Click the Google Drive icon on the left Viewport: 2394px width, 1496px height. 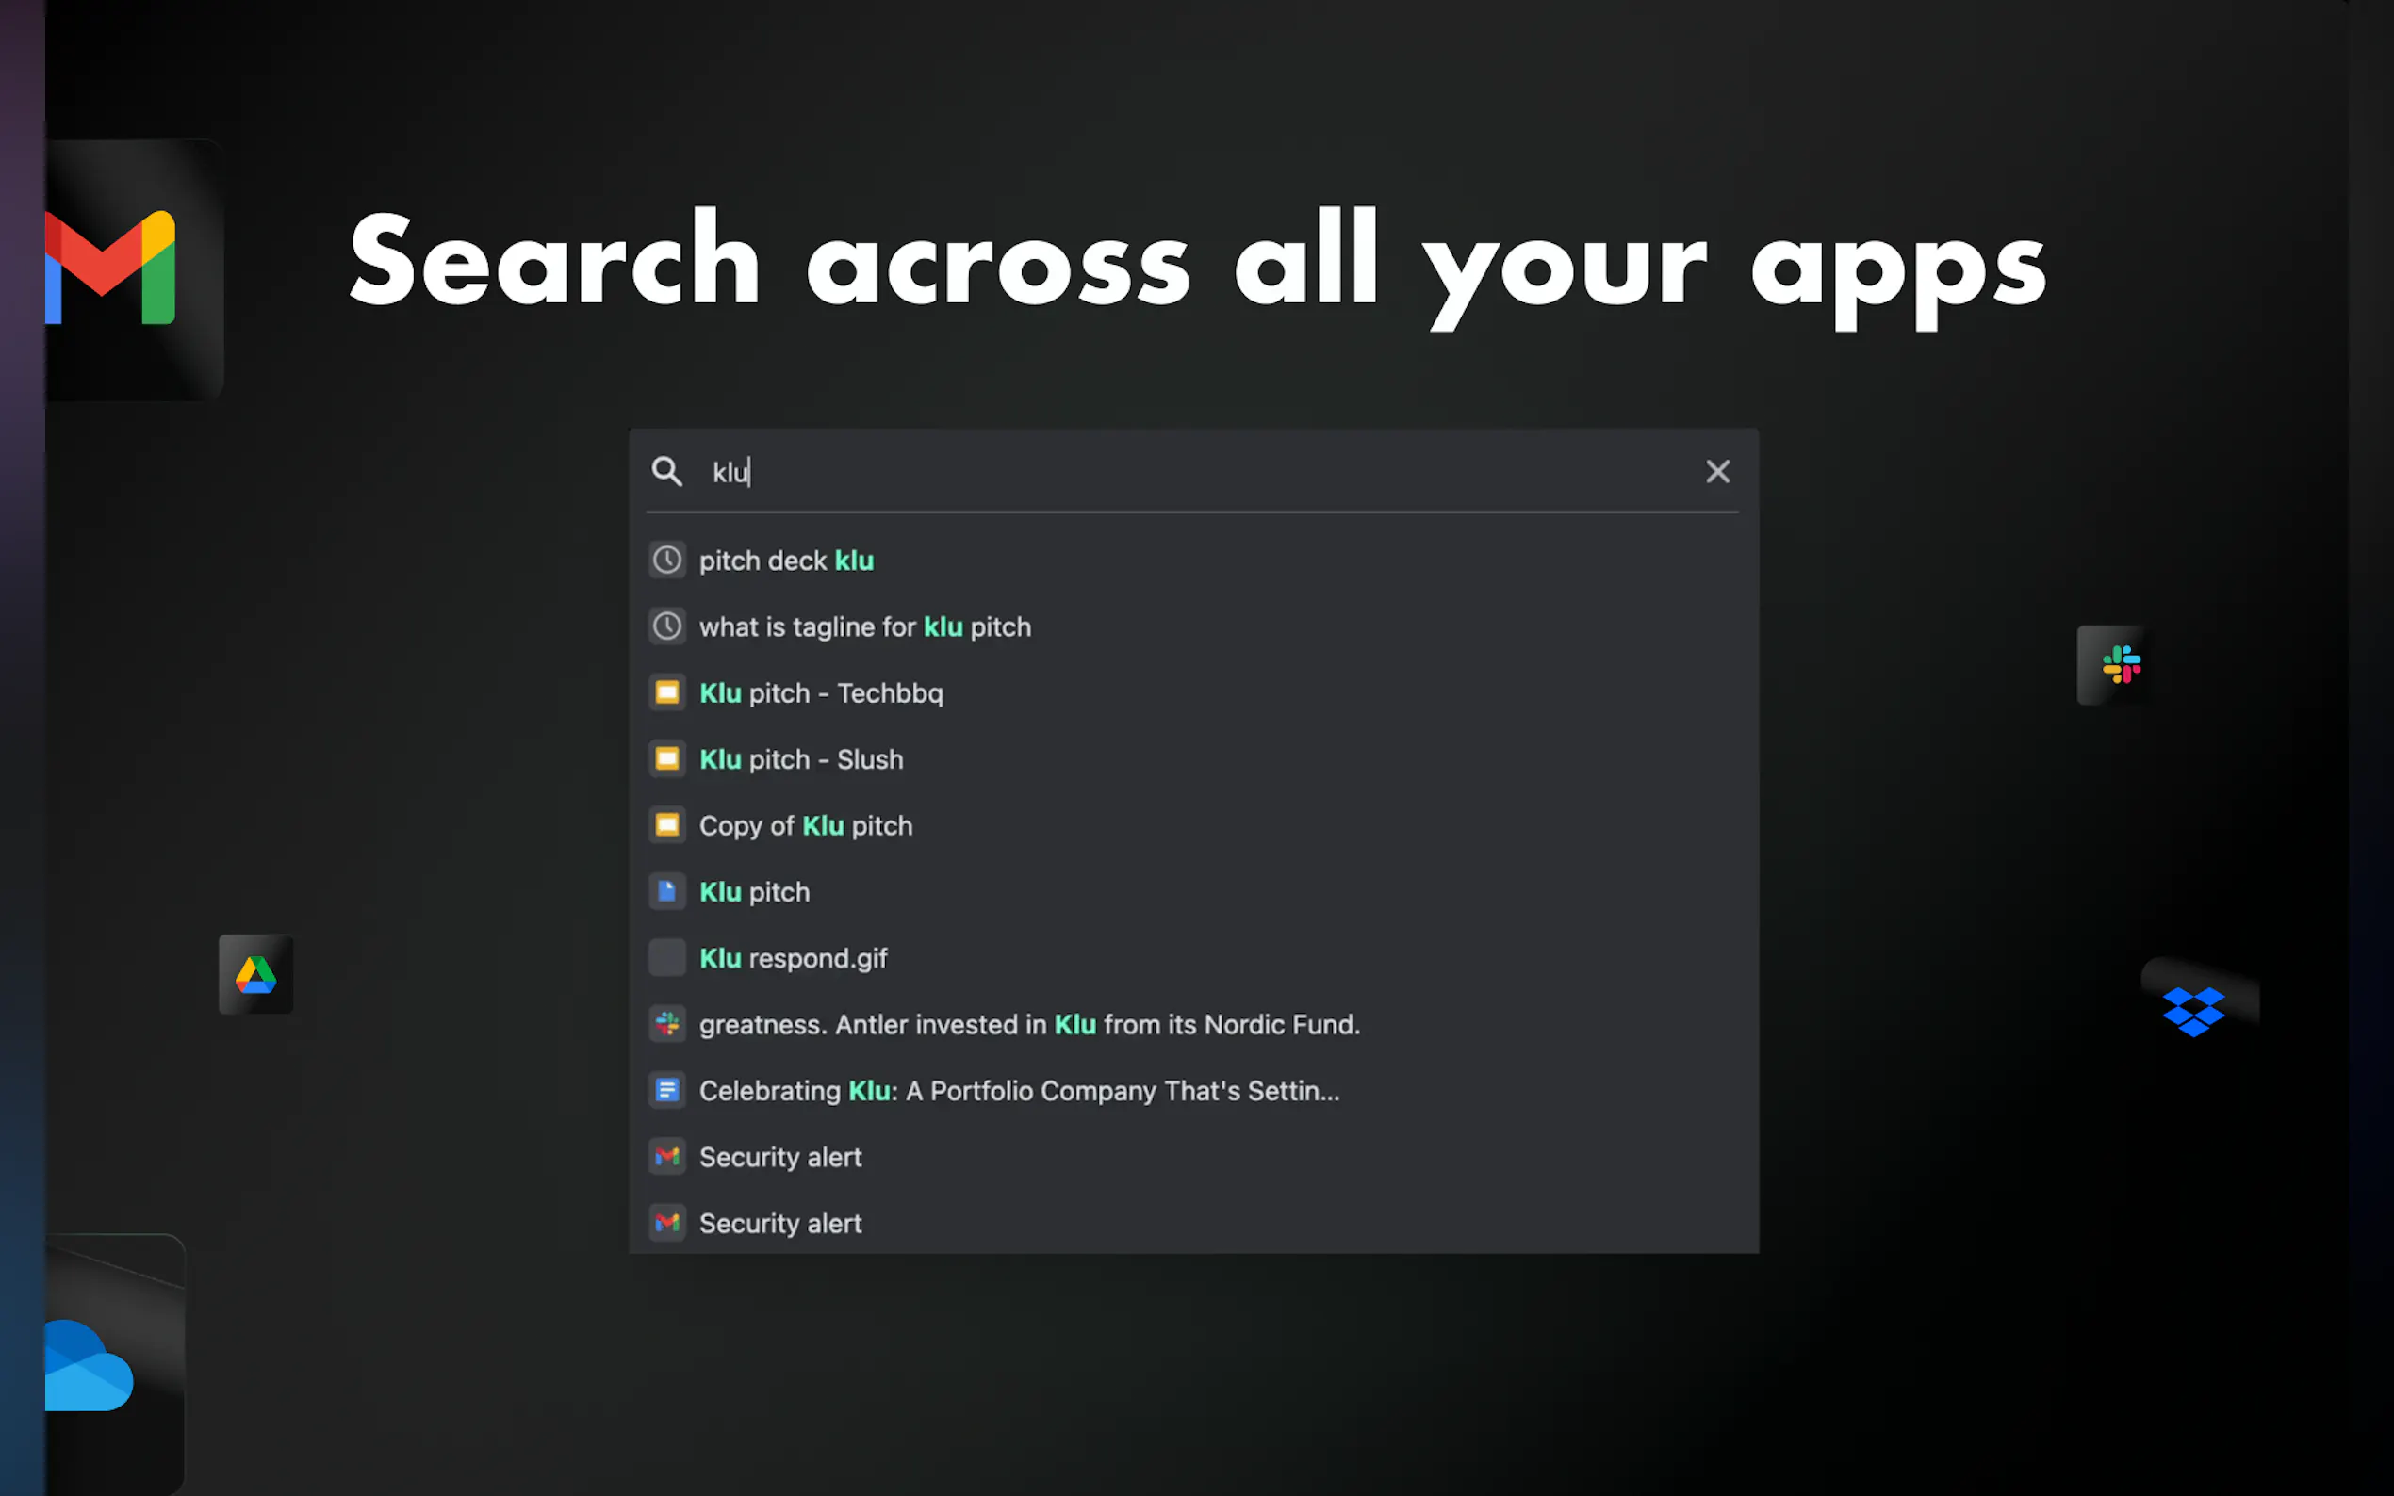(x=255, y=976)
